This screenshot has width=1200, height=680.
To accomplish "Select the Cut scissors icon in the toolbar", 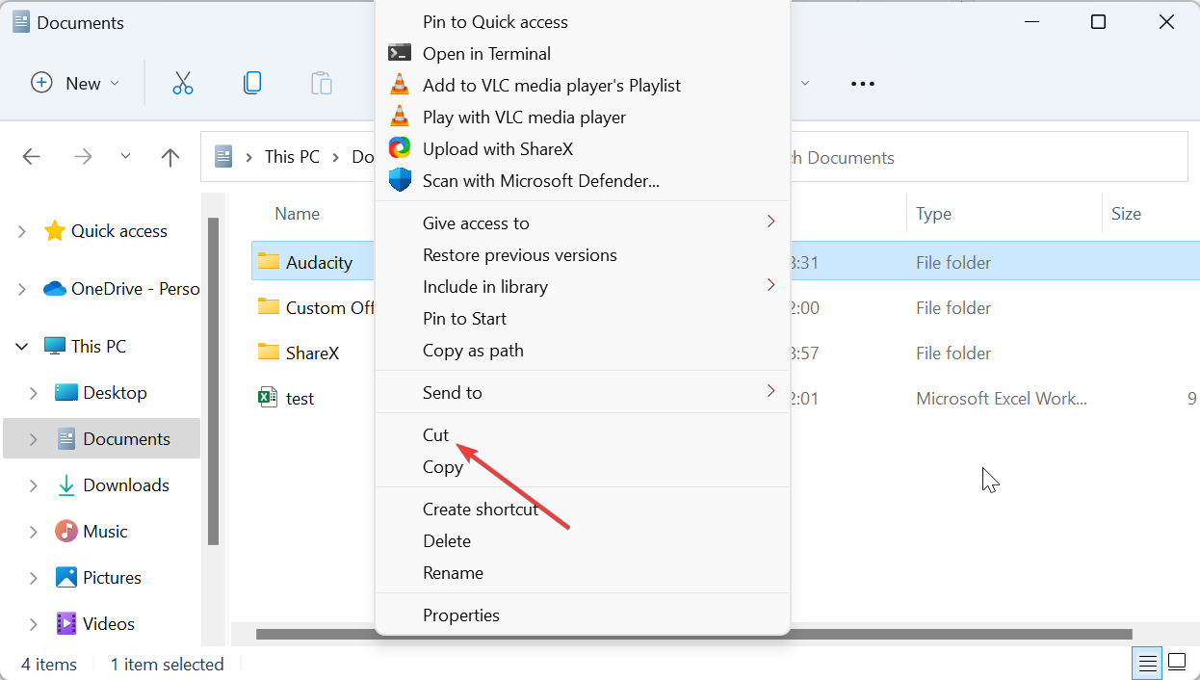I will tap(183, 83).
